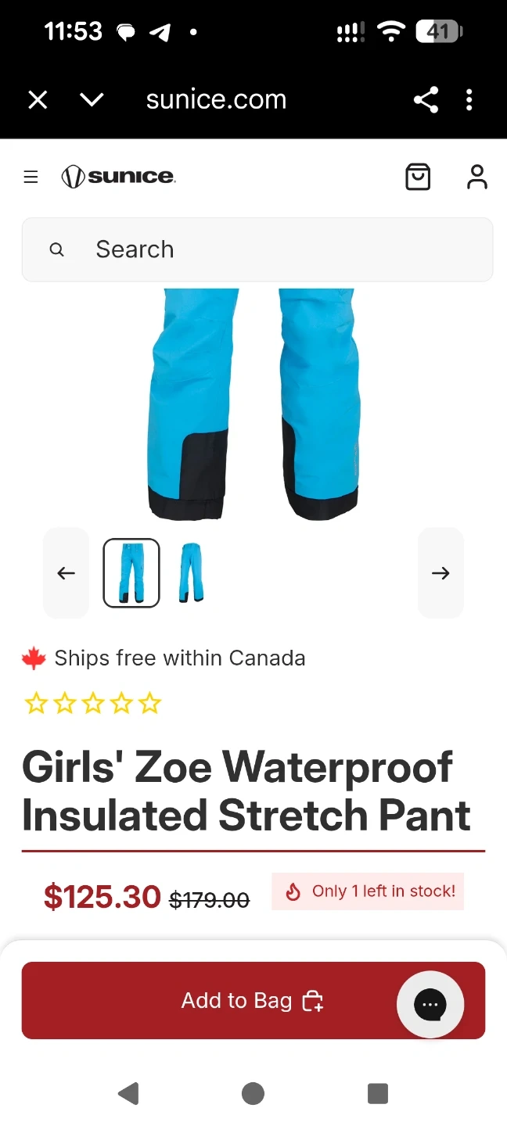Click the sunice logo

tap(118, 177)
